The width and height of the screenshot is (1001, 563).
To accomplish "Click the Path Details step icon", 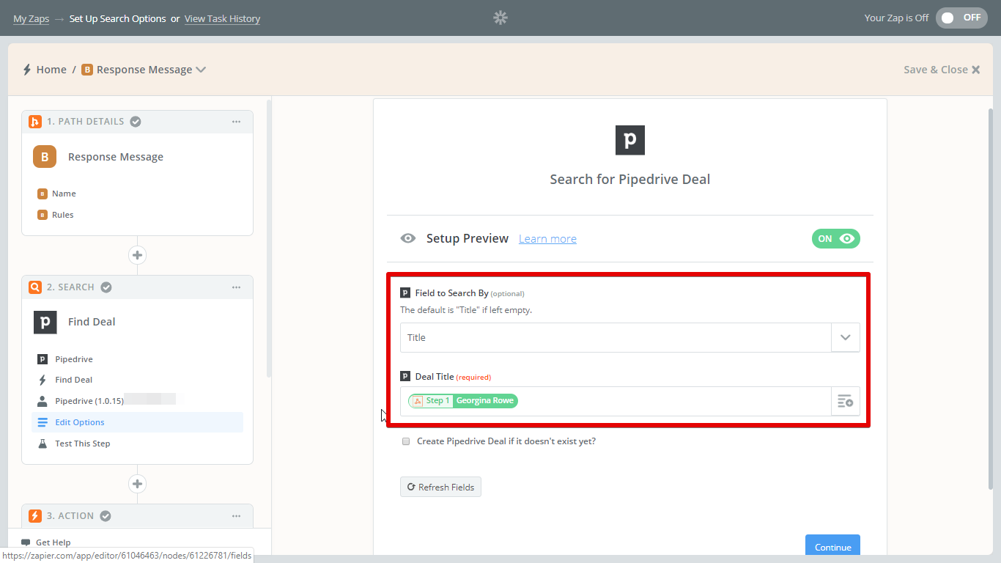I will 34,122.
